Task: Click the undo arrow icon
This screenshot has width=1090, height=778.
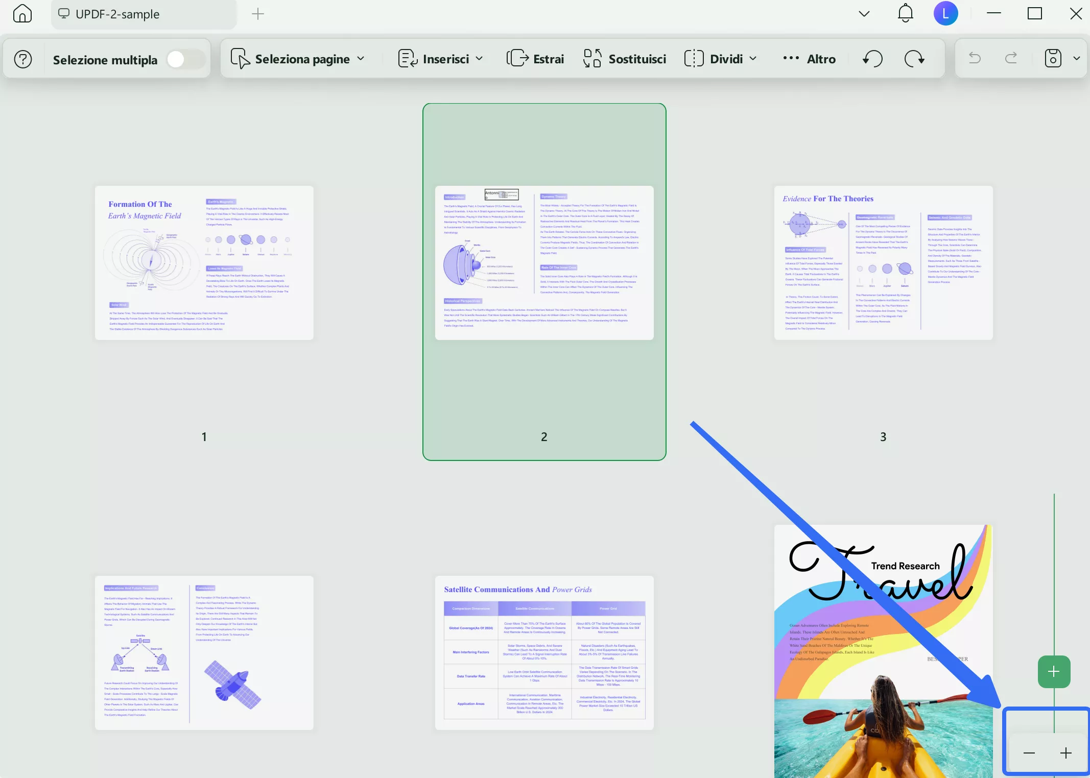Action: click(x=975, y=59)
